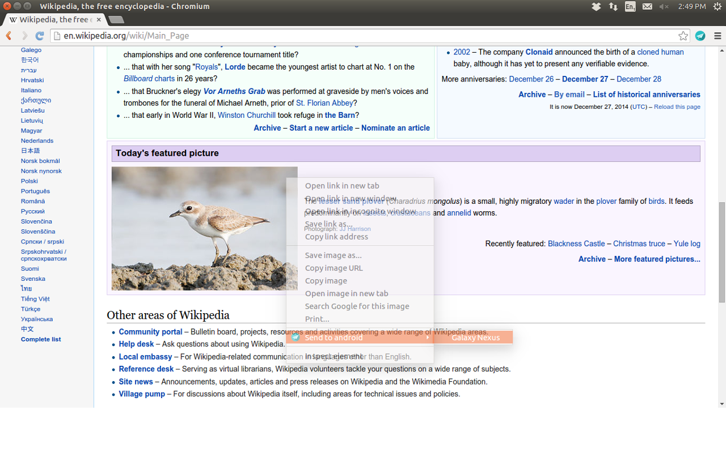The width and height of the screenshot is (726, 453).
Task: Open Start a new article link
Action: [x=321, y=128]
